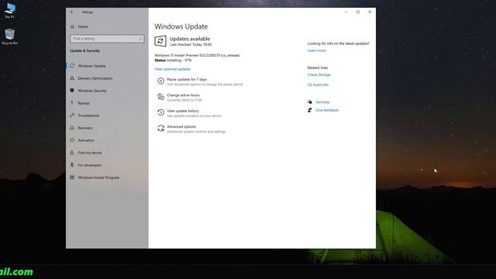Image resolution: width=496 pixels, height=279 pixels.
Task: Go to Home label in Settings
Action: [x=83, y=26]
